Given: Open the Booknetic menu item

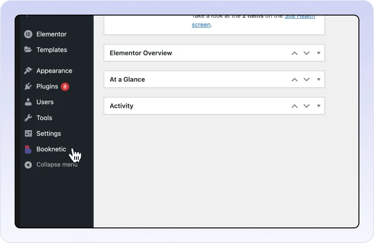Looking at the screenshot, I should 51,149.
